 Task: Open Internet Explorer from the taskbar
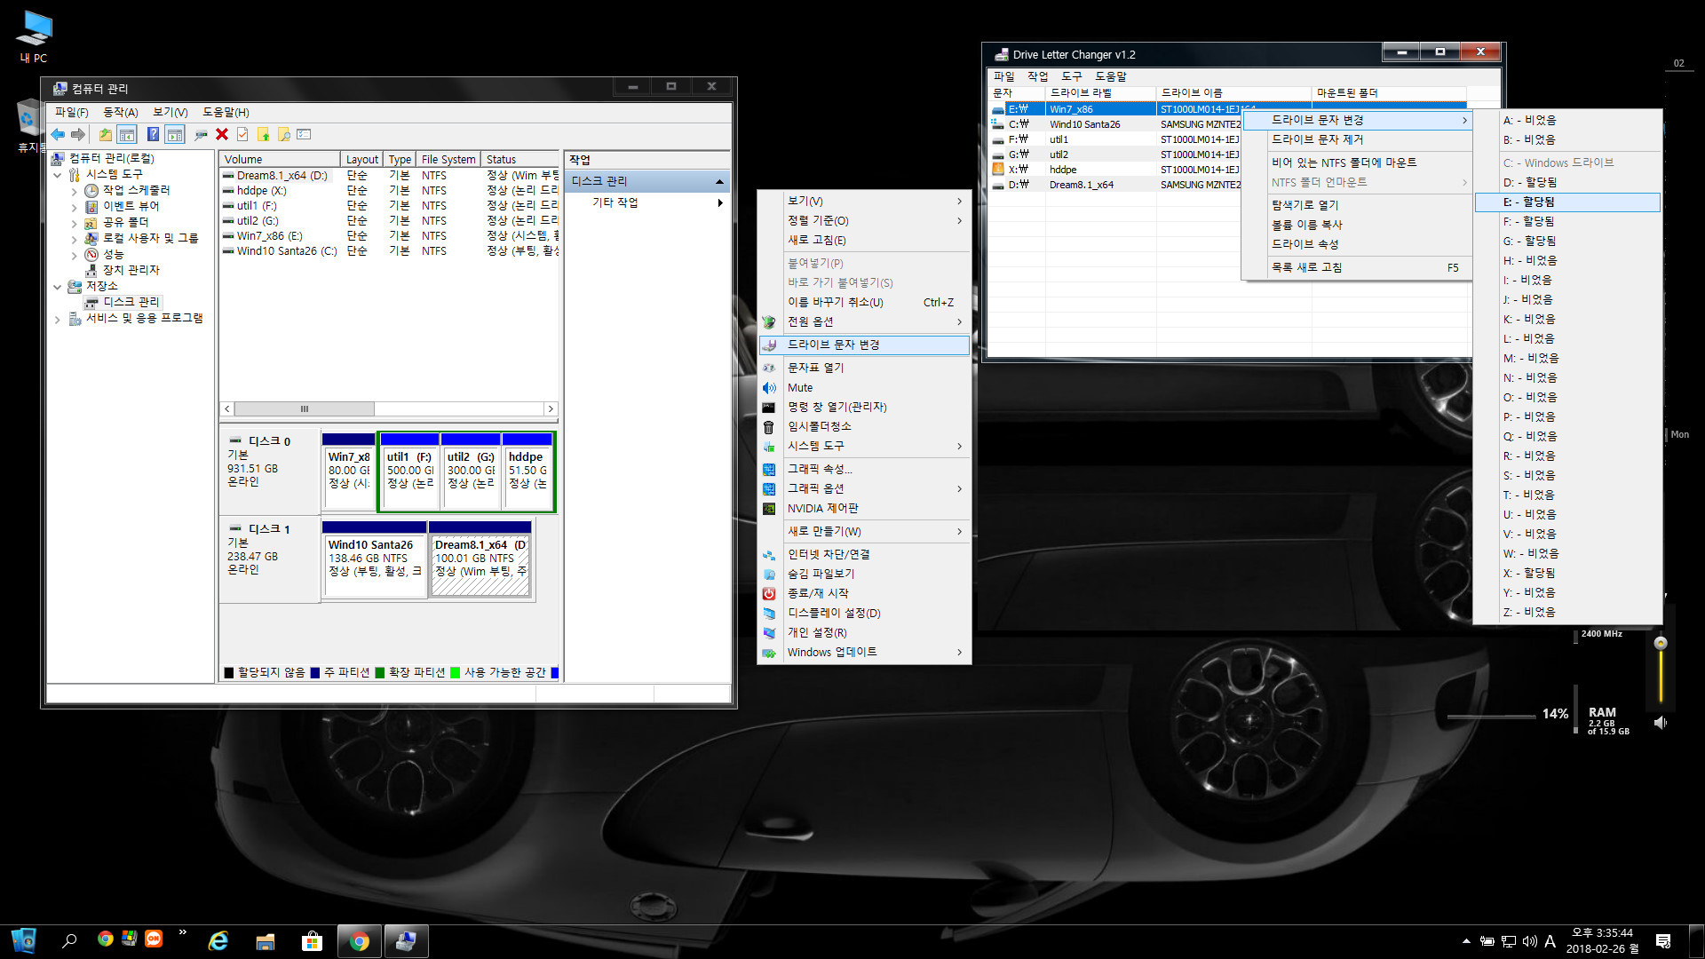[218, 940]
